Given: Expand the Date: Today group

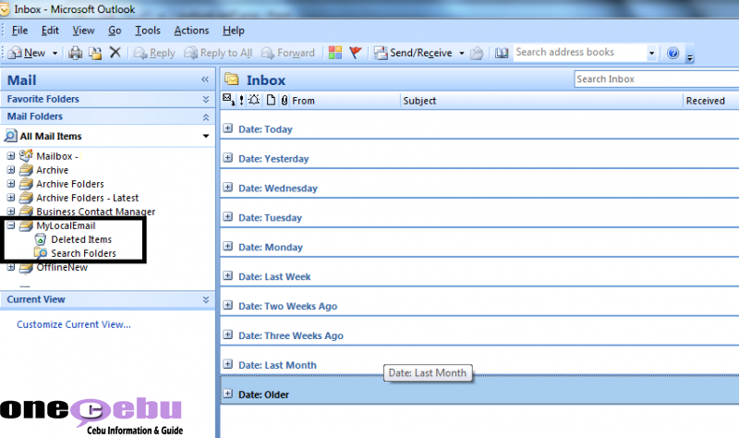Looking at the screenshot, I should click(x=228, y=128).
